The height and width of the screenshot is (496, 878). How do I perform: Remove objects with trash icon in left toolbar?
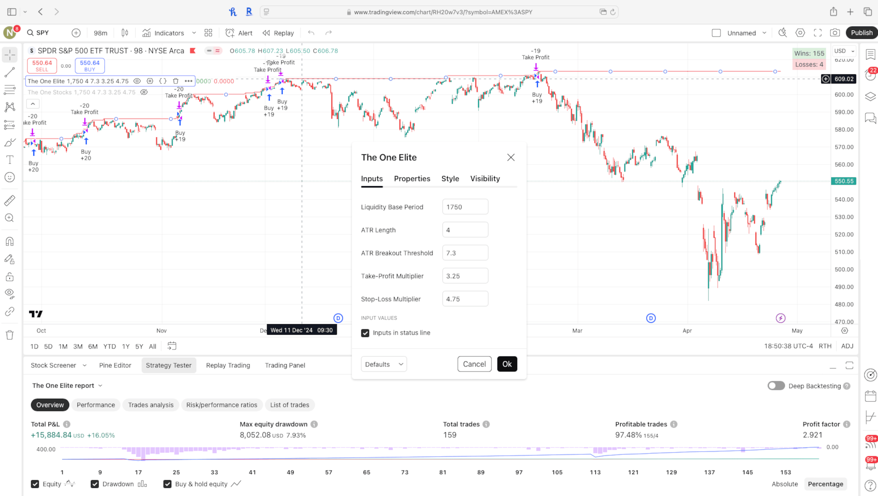(10, 335)
